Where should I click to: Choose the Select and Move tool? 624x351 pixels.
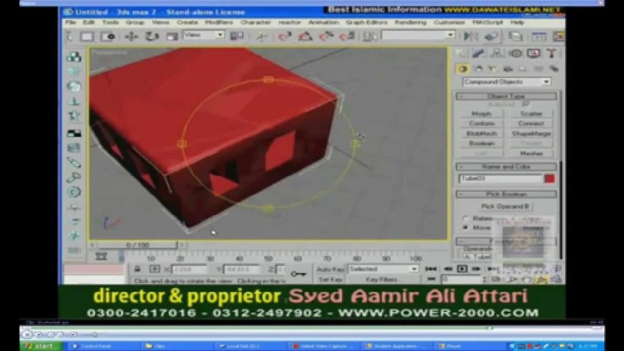(131, 37)
